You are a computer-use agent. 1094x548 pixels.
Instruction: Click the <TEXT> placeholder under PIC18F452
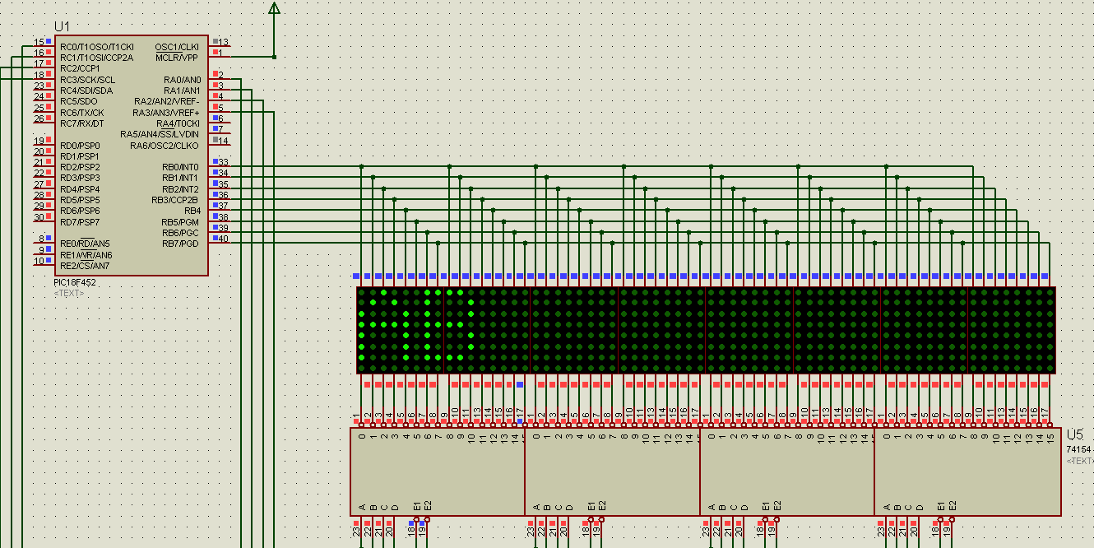[x=69, y=293]
